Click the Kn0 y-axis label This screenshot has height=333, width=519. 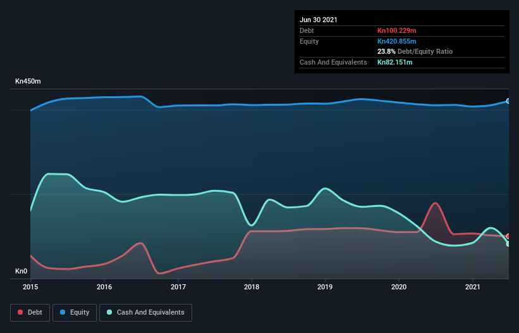coord(21,271)
